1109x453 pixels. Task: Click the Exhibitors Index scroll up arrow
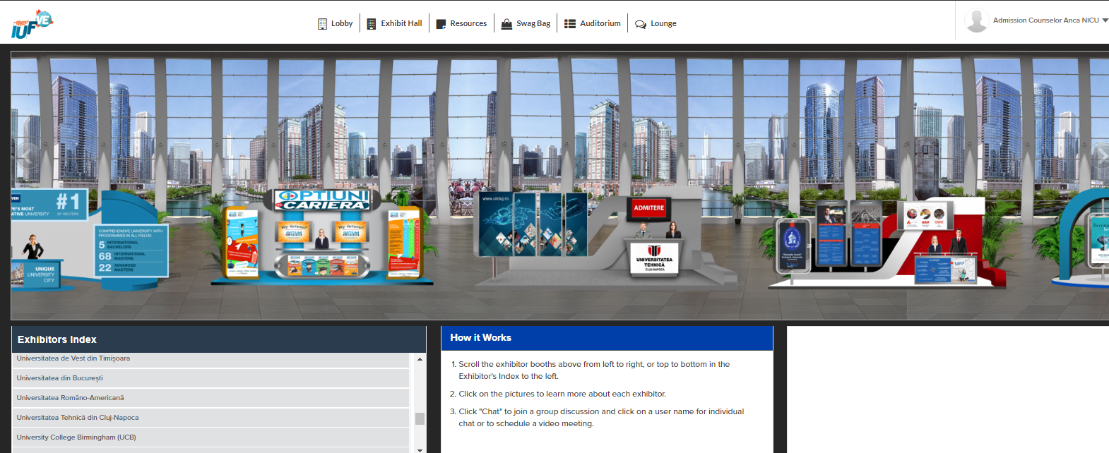pyautogui.click(x=420, y=359)
